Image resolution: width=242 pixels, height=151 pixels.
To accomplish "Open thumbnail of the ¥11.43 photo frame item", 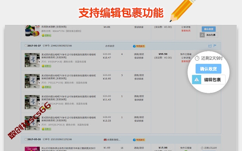I will (x=32, y=102).
